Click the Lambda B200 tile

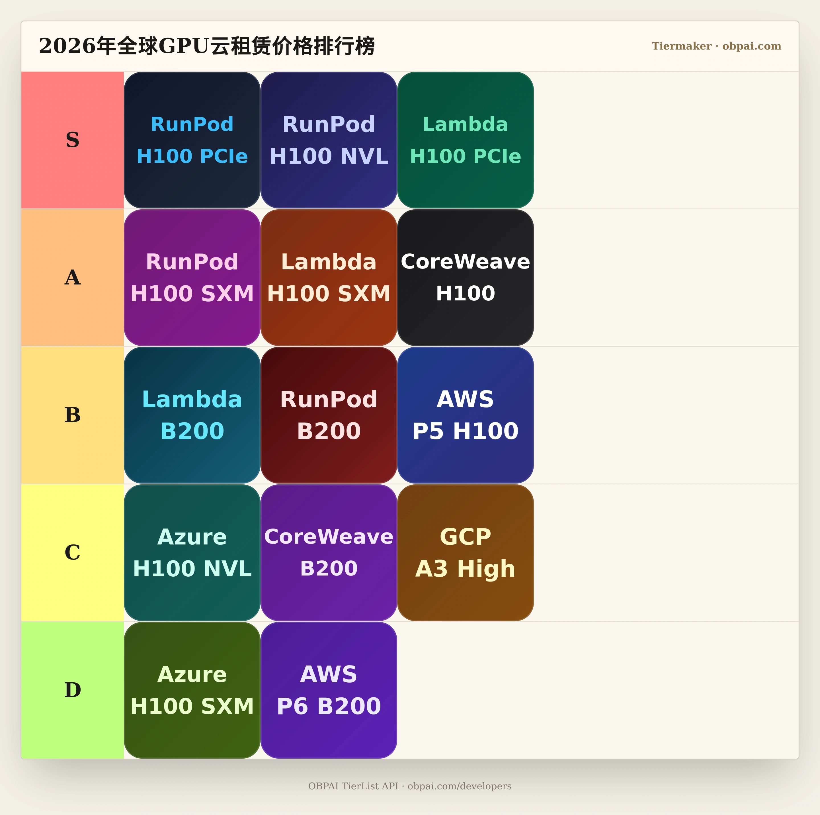(x=192, y=415)
